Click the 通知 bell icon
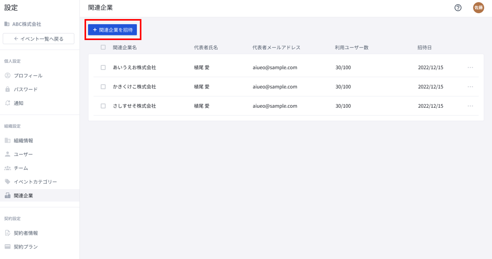 (7, 103)
